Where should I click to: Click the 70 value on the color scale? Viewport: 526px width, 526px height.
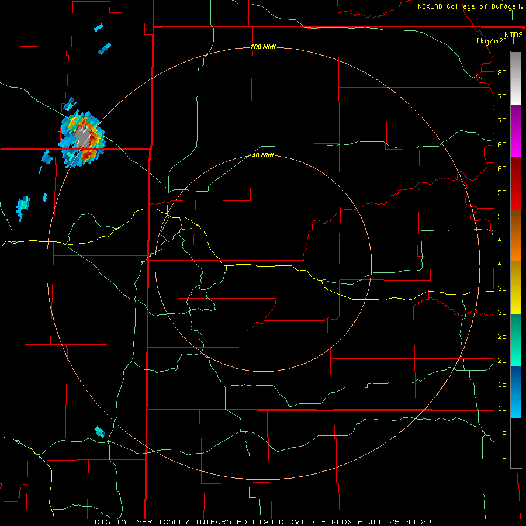(x=502, y=121)
